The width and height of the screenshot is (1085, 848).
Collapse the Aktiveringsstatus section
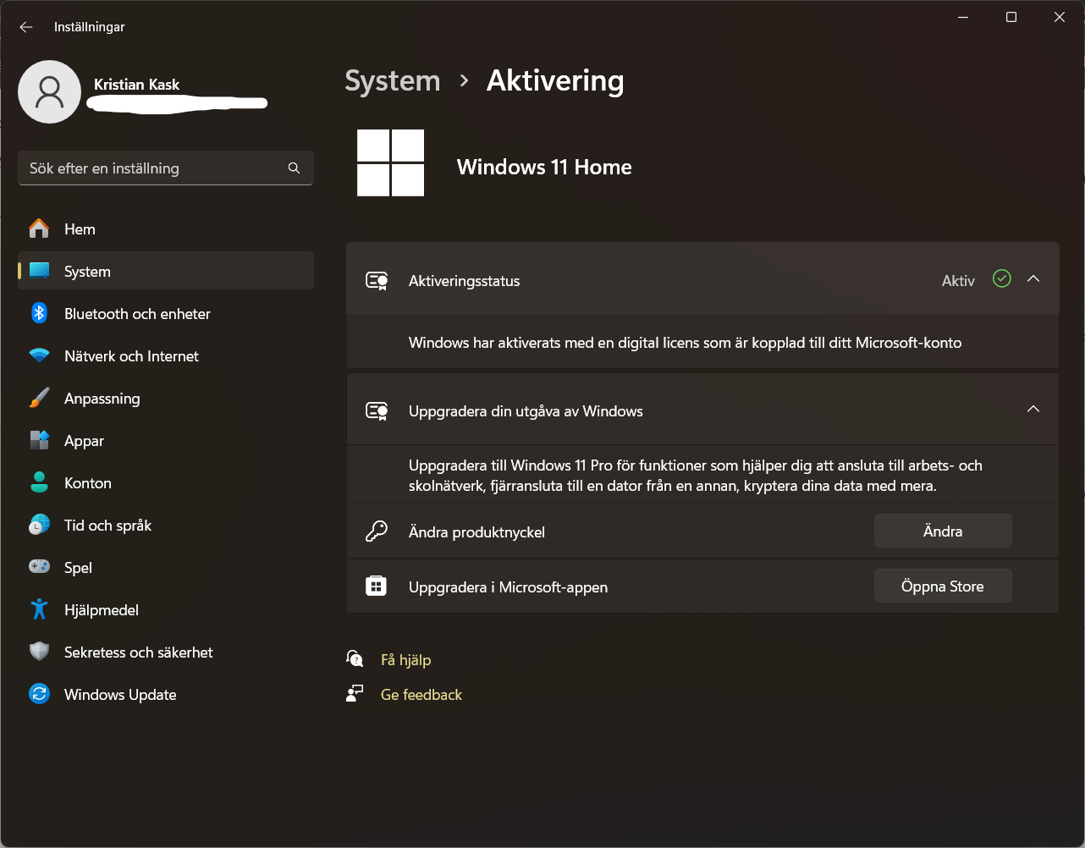pos(1033,280)
